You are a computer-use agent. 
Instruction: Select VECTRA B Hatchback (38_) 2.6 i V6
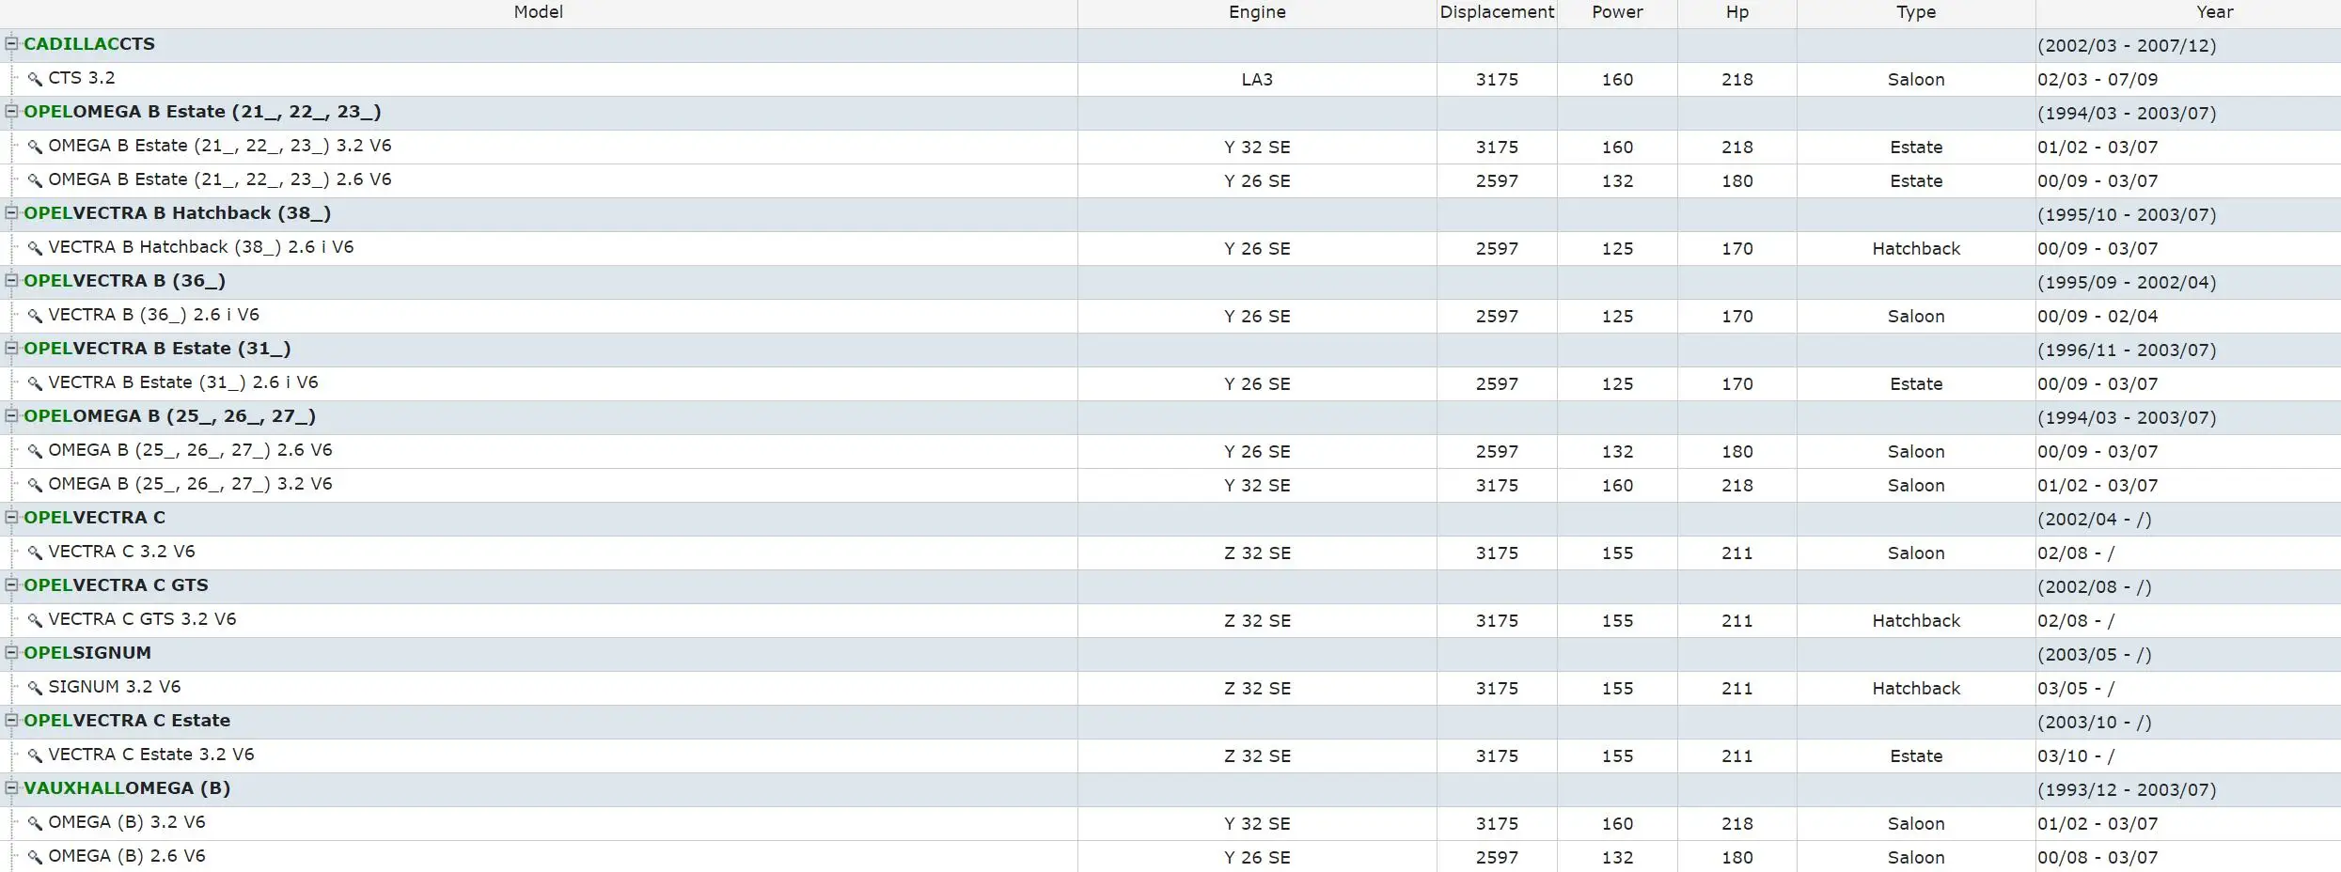pyautogui.click(x=1170, y=248)
